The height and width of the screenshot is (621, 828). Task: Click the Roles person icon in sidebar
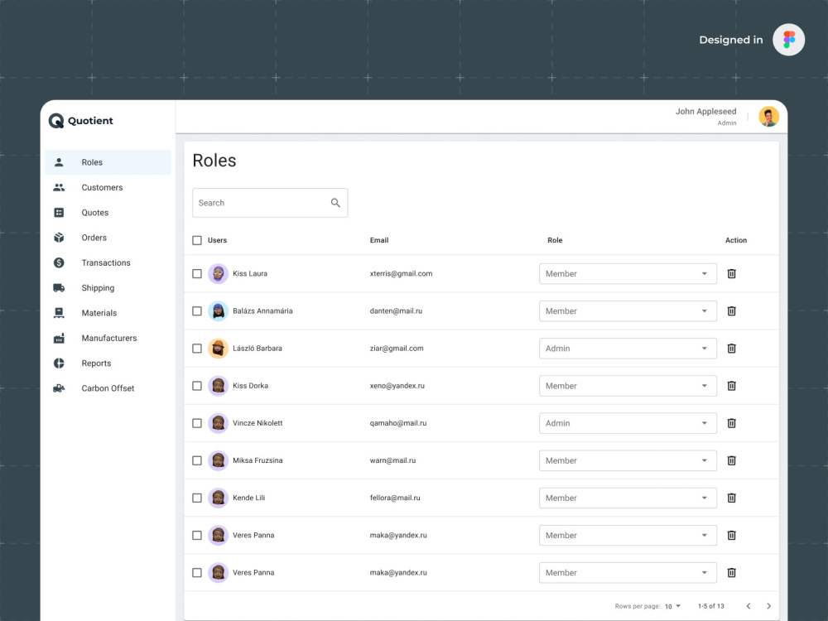59,162
